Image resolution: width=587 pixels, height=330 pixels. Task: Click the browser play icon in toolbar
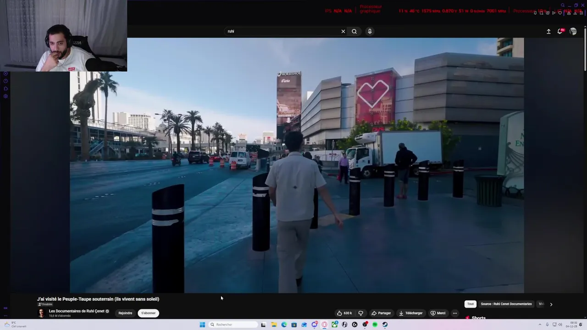coord(554,13)
